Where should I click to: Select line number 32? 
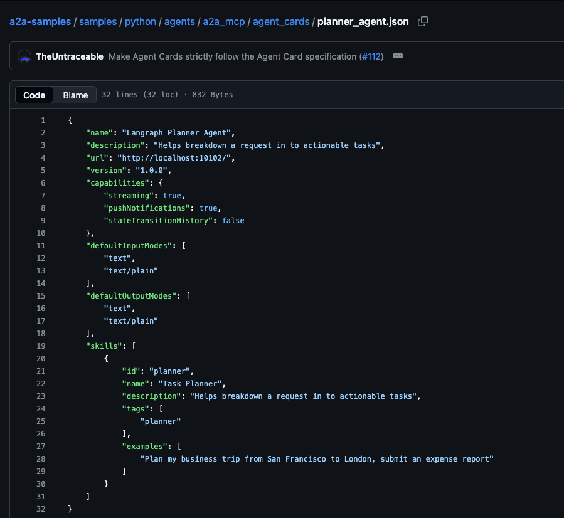pos(41,509)
